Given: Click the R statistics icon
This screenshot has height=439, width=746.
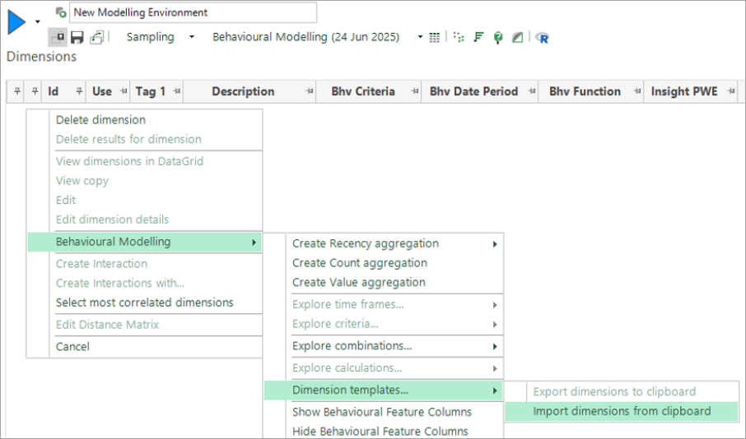Looking at the screenshot, I should point(542,37).
